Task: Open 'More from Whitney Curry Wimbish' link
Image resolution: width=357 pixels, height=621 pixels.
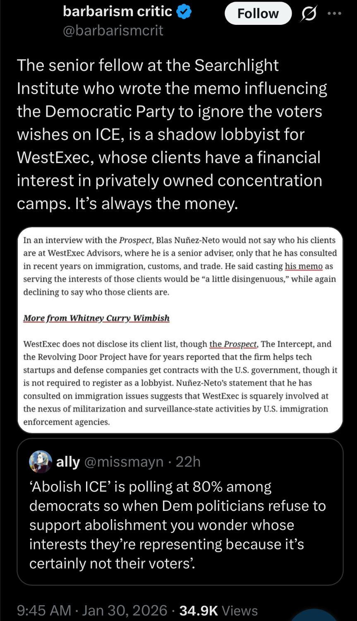Action: (96, 318)
